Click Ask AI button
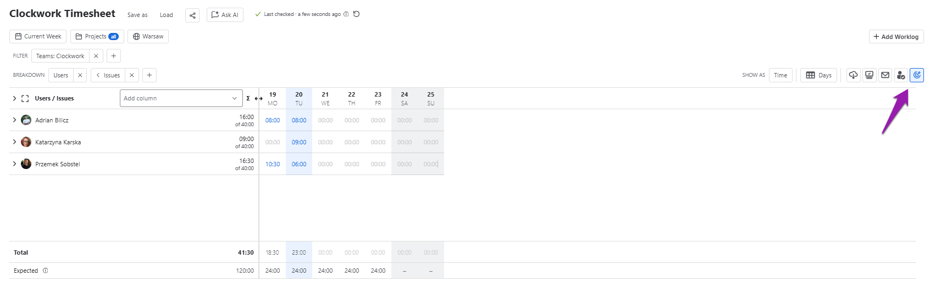This screenshot has height=298, width=930. (x=225, y=15)
